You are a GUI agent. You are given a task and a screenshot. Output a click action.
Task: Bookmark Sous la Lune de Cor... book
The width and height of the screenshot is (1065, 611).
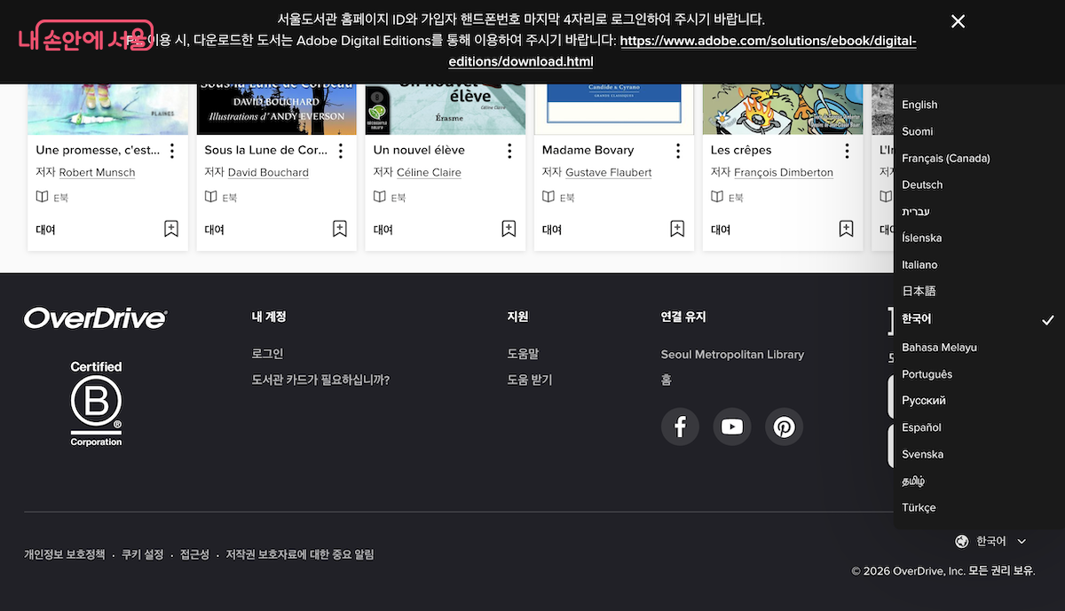[340, 229]
